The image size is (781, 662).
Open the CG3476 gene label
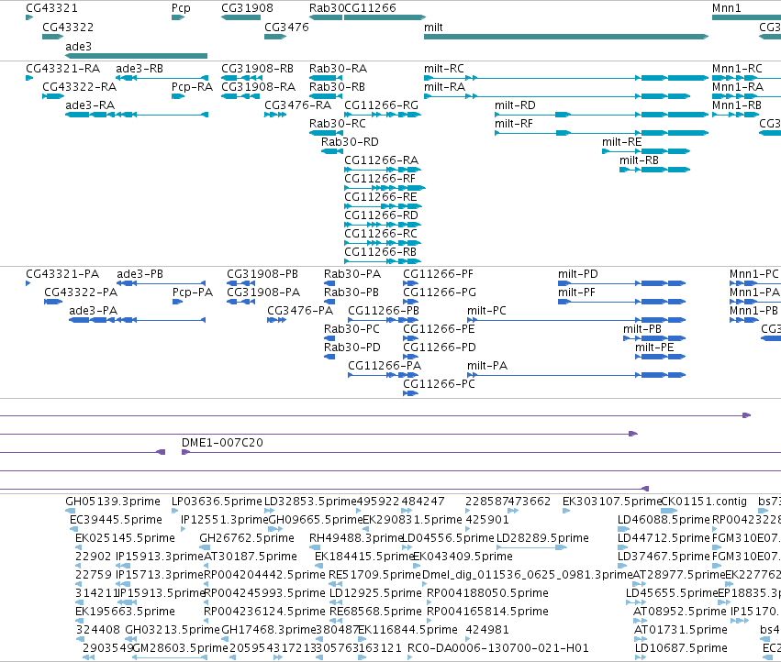pyautogui.click(x=286, y=27)
